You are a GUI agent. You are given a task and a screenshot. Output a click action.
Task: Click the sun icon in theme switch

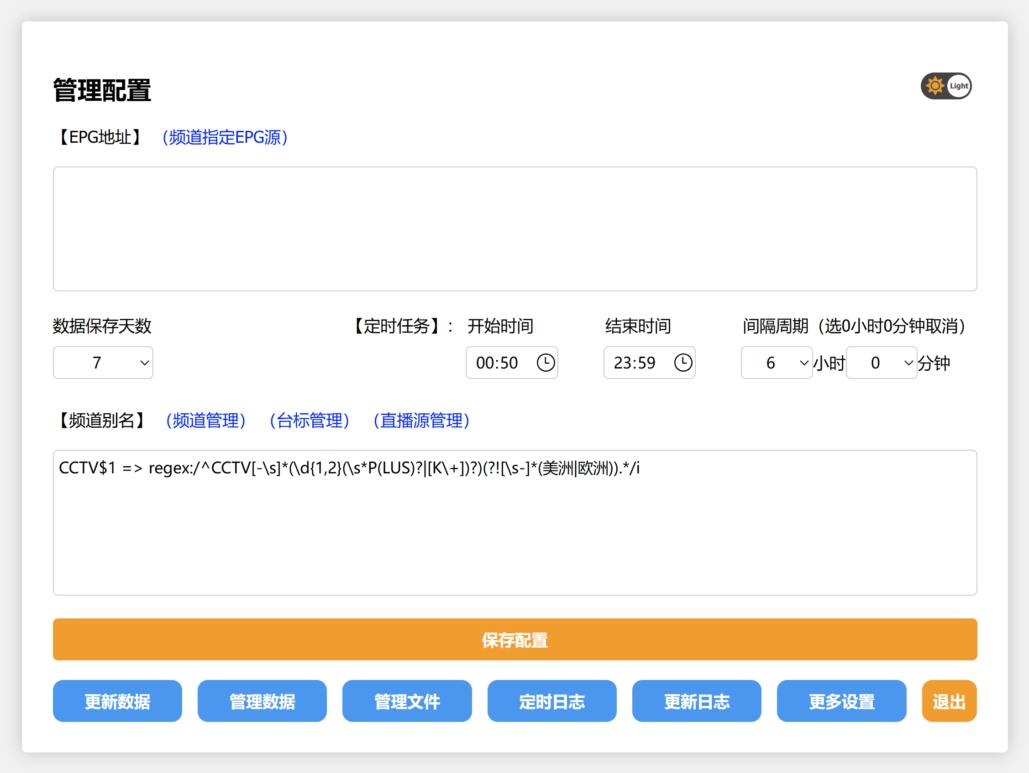[934, 86]
